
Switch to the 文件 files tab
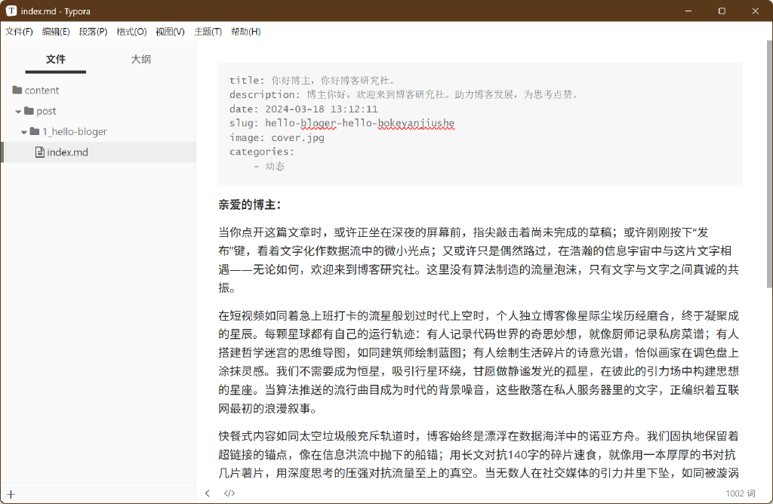(55, 58)
